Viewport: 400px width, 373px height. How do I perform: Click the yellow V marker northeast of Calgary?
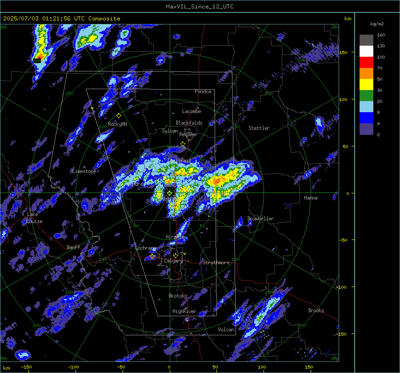tap(185, 254)
